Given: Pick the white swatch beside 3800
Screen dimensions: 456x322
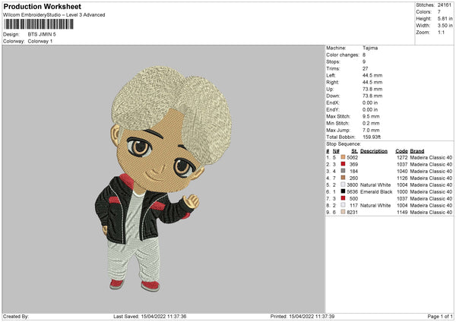Looking at the screenshot, I should pos(343,185).
